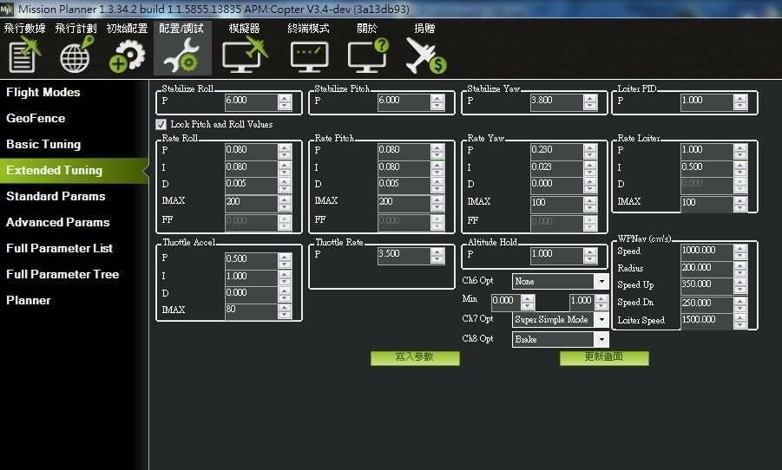Open the Ch6 Opt dropdown
The width and height of the screenshot is (782, 470).
[x=560, y=282]
